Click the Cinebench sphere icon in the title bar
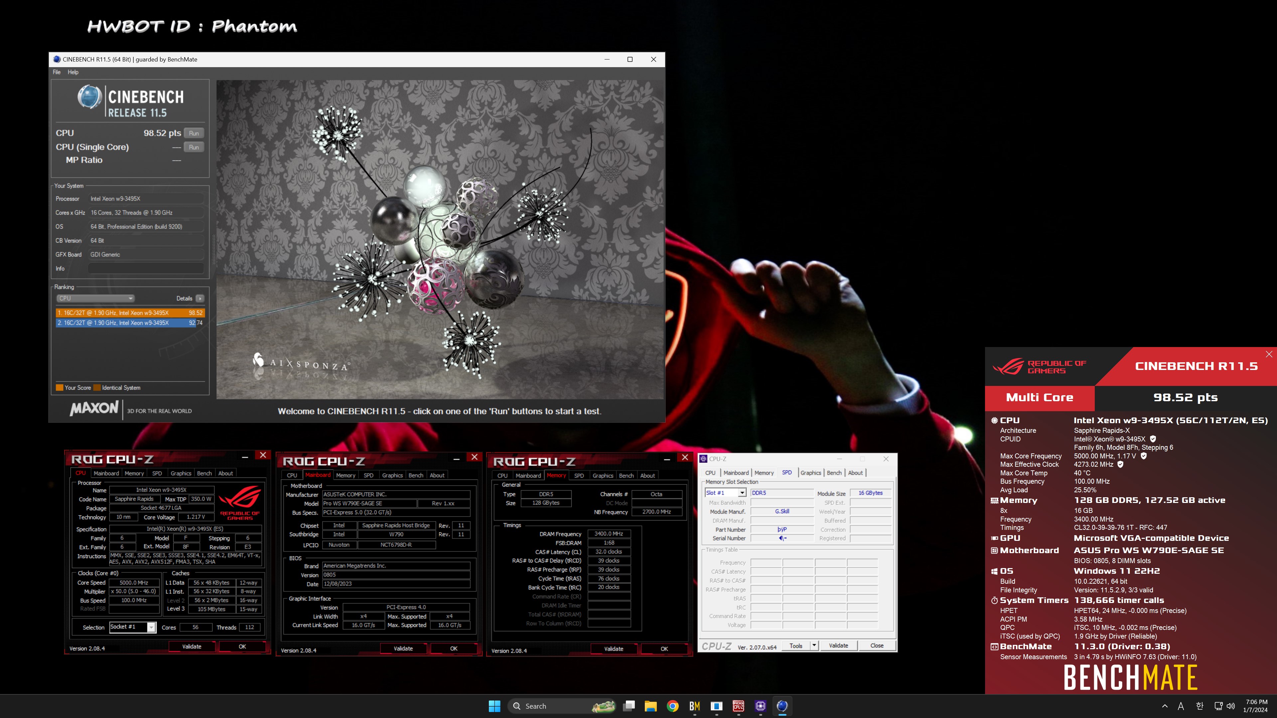Image resolution: width=1277 pixels, height=718 pixels. (57, 60)
